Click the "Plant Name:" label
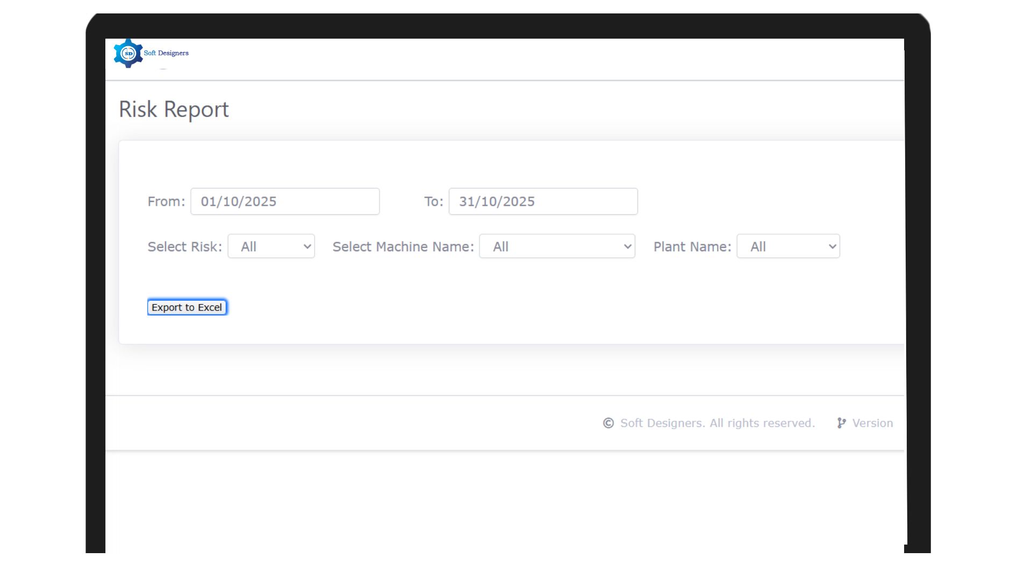This screenshot has width=1032, height=580. point(692,247)
